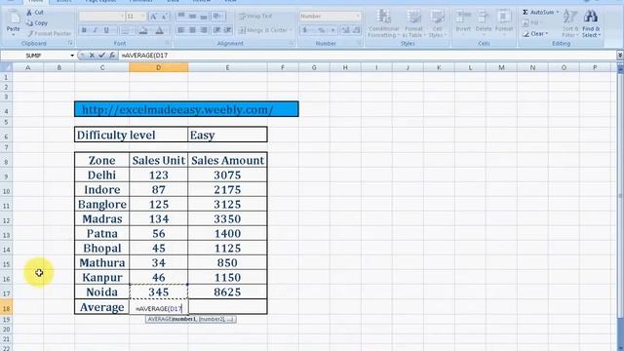Open Conditional Formatting menu
Screen dimensions: 624x351
(383, 23)
